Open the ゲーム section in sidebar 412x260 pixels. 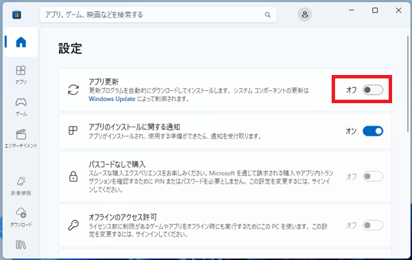(x=21, y=107)
